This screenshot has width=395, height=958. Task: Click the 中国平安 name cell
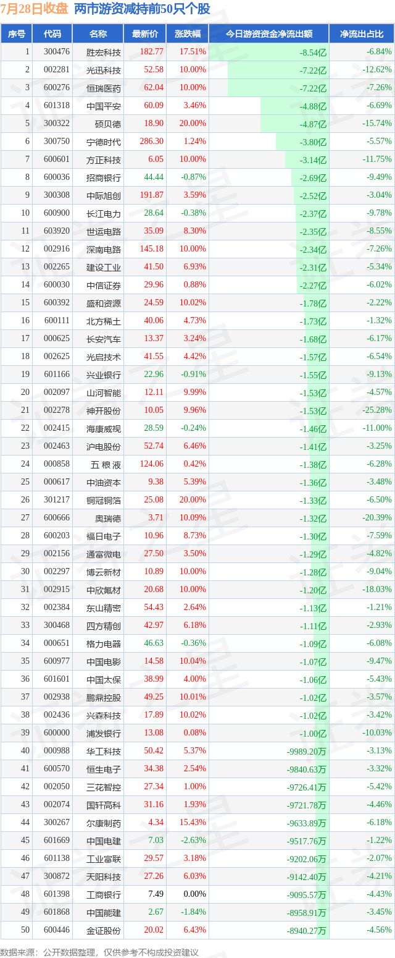104,106
